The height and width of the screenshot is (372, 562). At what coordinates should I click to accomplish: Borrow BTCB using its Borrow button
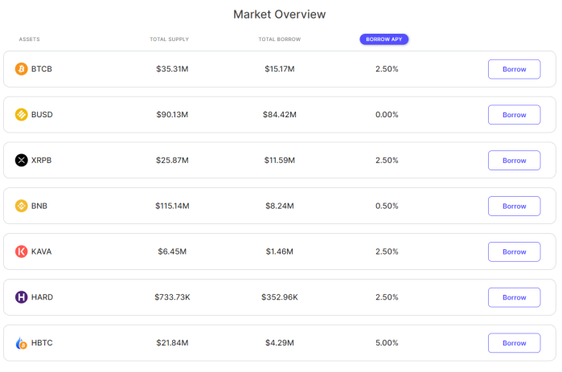pyautogui.click(x=514, y=69)
